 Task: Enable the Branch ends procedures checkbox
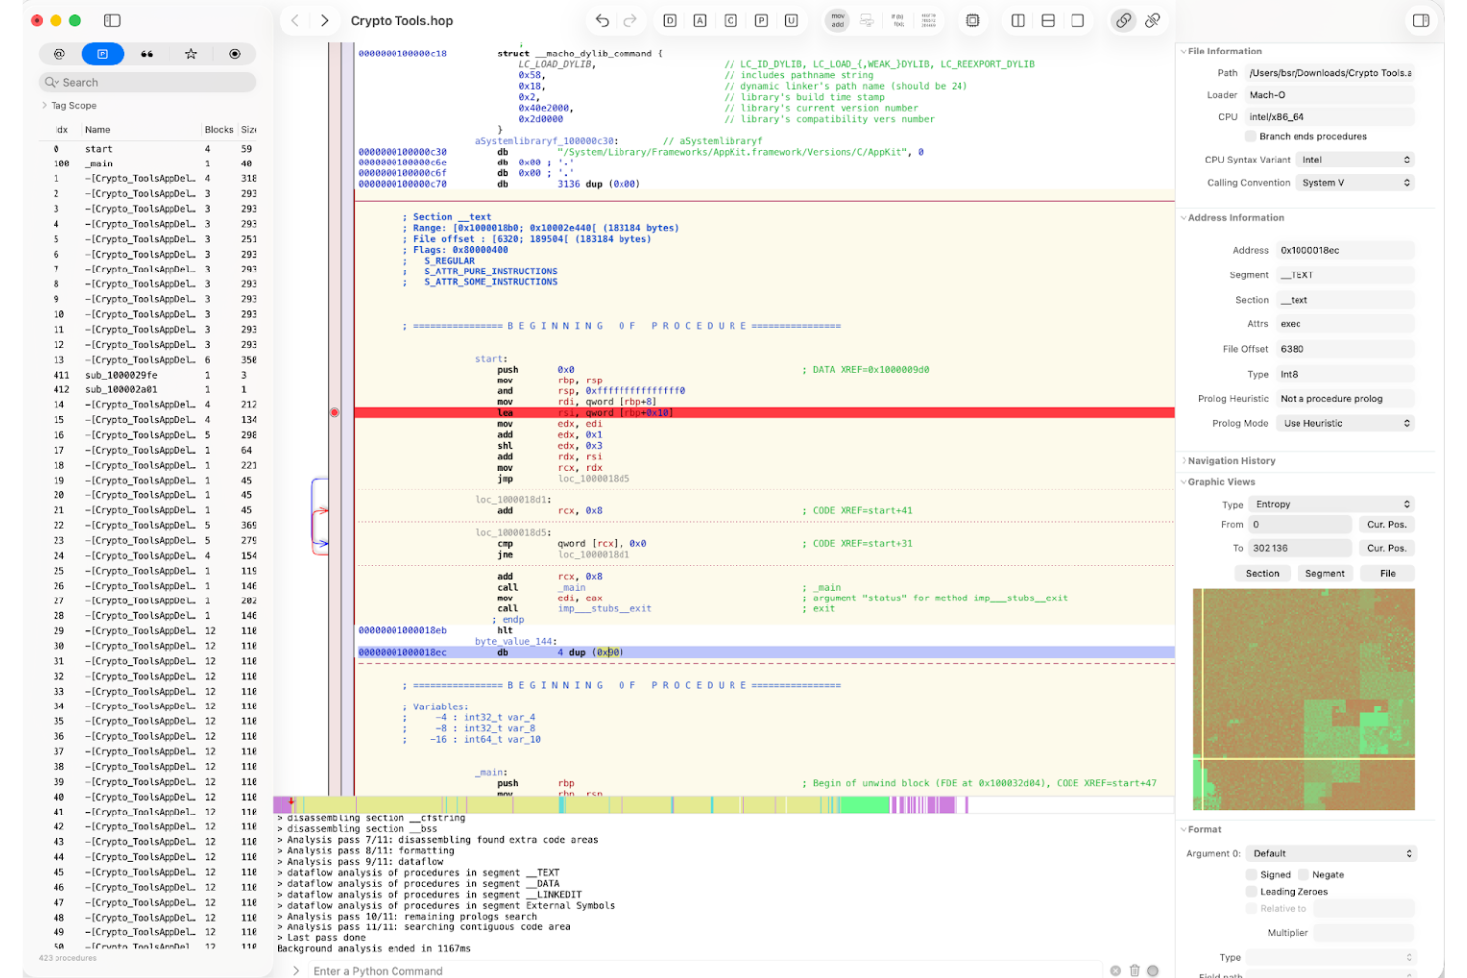pos(1250,136)
